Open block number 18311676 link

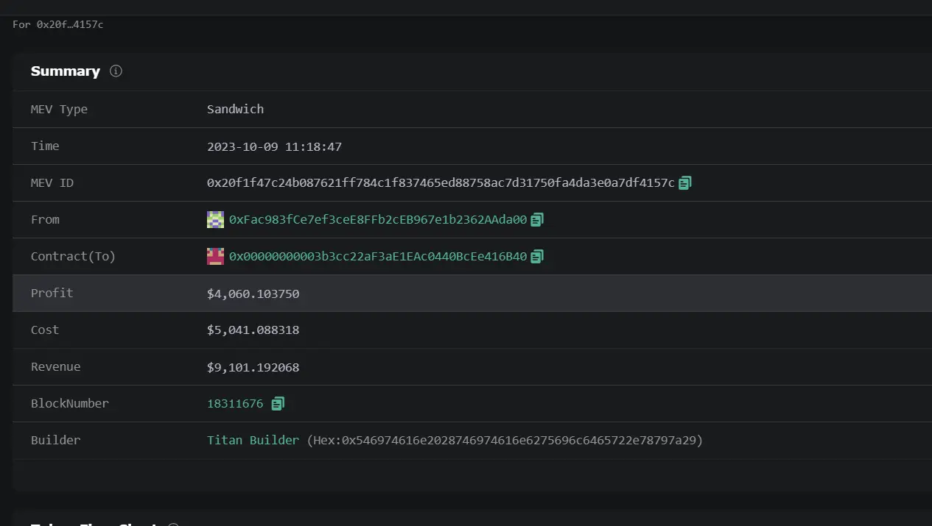[x=235, y=404]
